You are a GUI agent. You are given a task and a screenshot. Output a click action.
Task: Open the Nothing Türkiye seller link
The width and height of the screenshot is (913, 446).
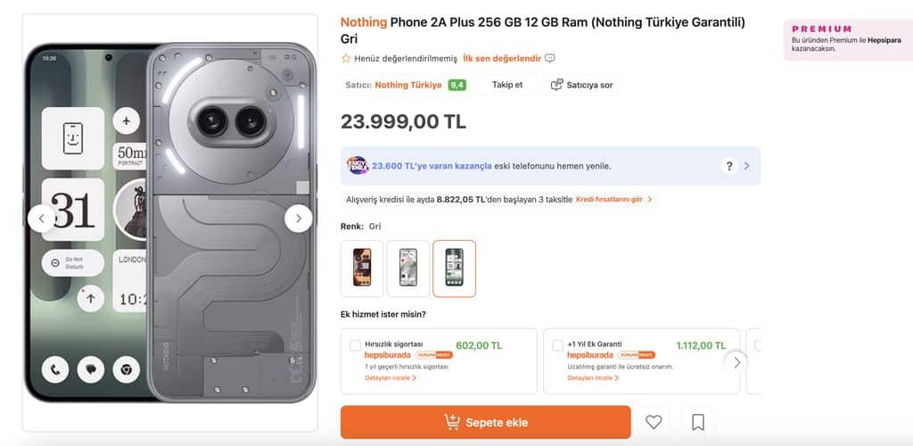click(407, 85)
